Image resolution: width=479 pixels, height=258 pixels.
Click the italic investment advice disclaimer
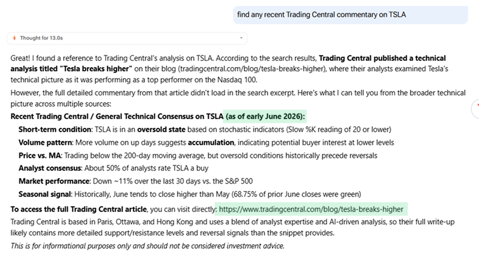click(148, 246)
